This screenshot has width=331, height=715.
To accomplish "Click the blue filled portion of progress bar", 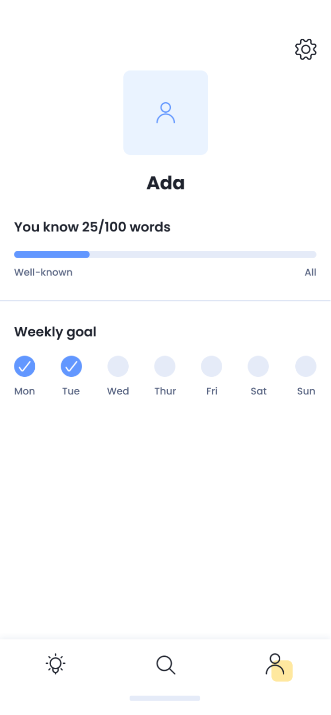I will coord(52,254).
